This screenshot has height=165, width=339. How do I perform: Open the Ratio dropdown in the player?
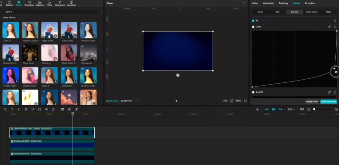tap(238, 101)
